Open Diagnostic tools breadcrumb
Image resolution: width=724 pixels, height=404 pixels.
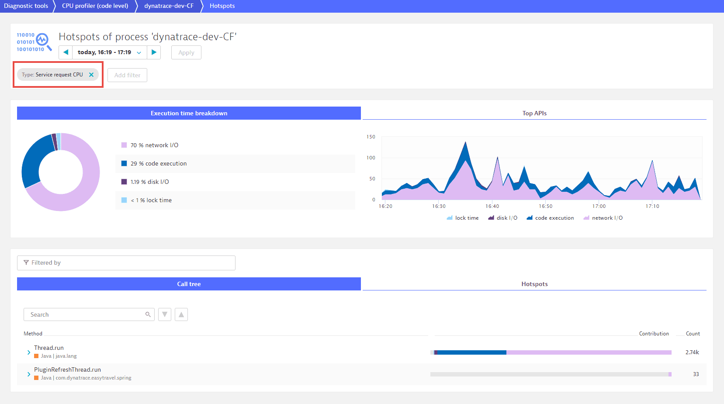26,6
